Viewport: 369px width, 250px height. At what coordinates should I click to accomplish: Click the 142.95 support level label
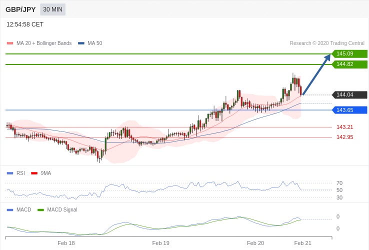(x=344, y=137)
